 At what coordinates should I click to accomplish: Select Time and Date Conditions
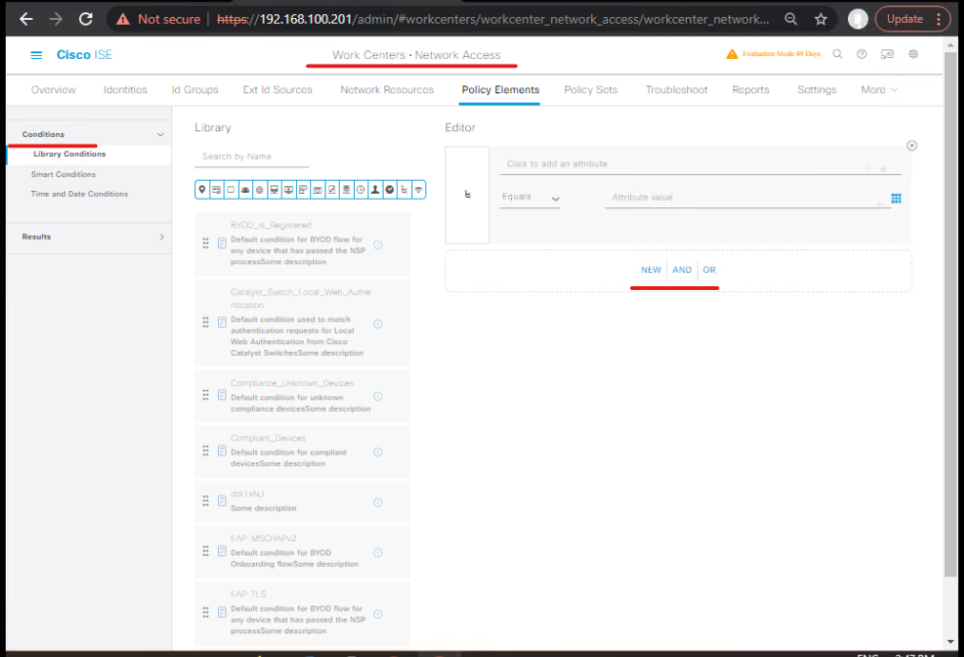click(79, 194)
